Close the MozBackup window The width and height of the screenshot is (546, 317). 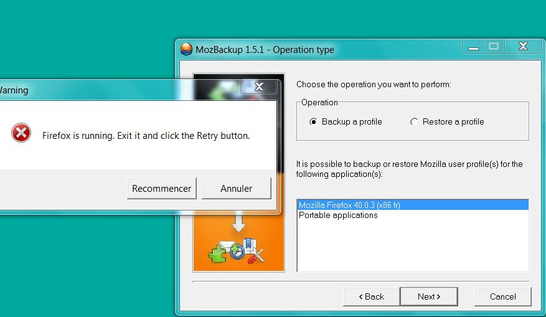tap(523, 46)
